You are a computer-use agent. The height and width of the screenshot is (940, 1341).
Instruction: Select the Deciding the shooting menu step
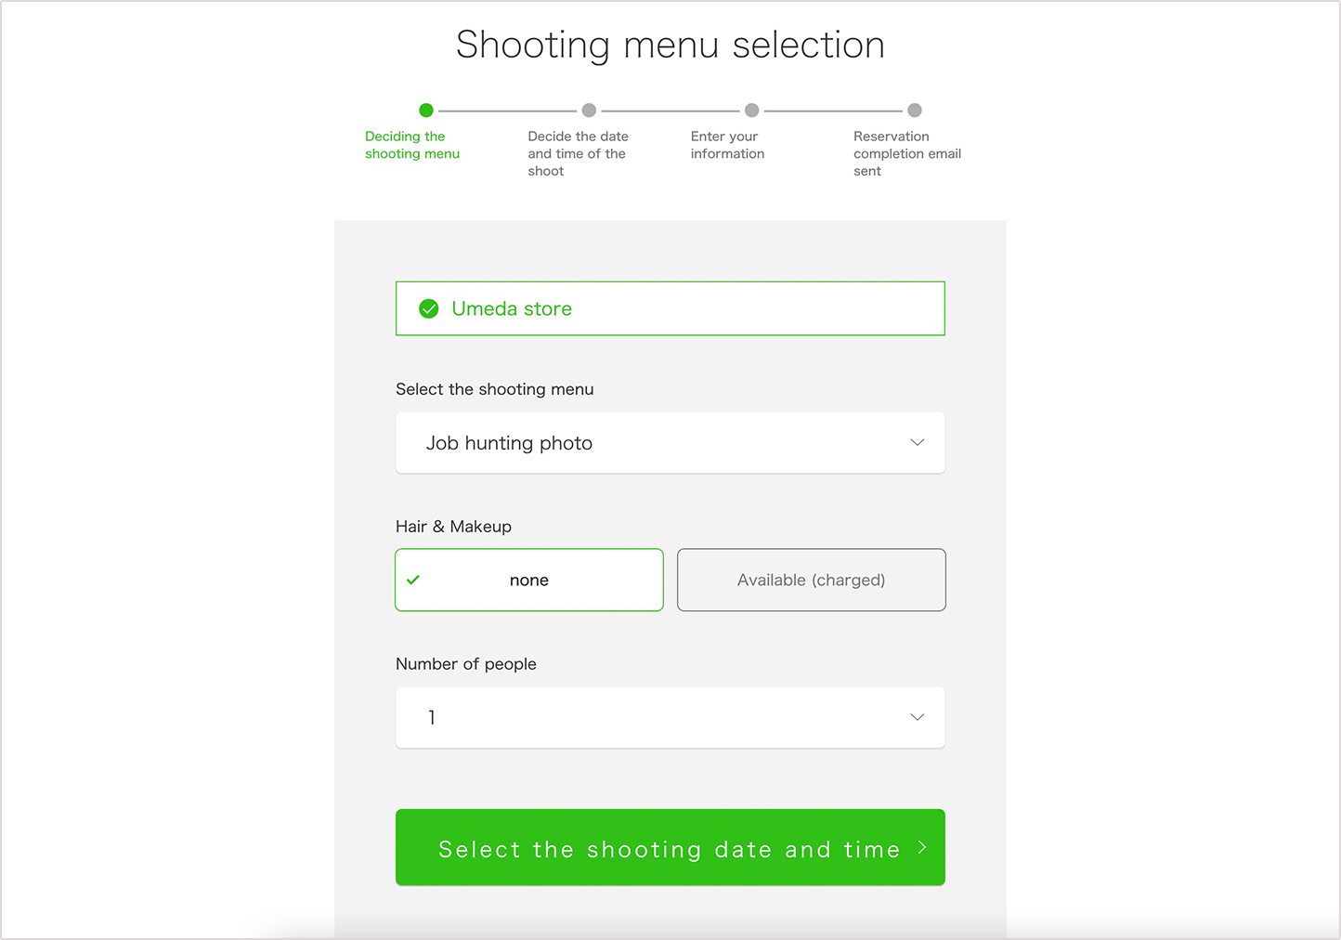pyautogui.click(x=411, y=145)
